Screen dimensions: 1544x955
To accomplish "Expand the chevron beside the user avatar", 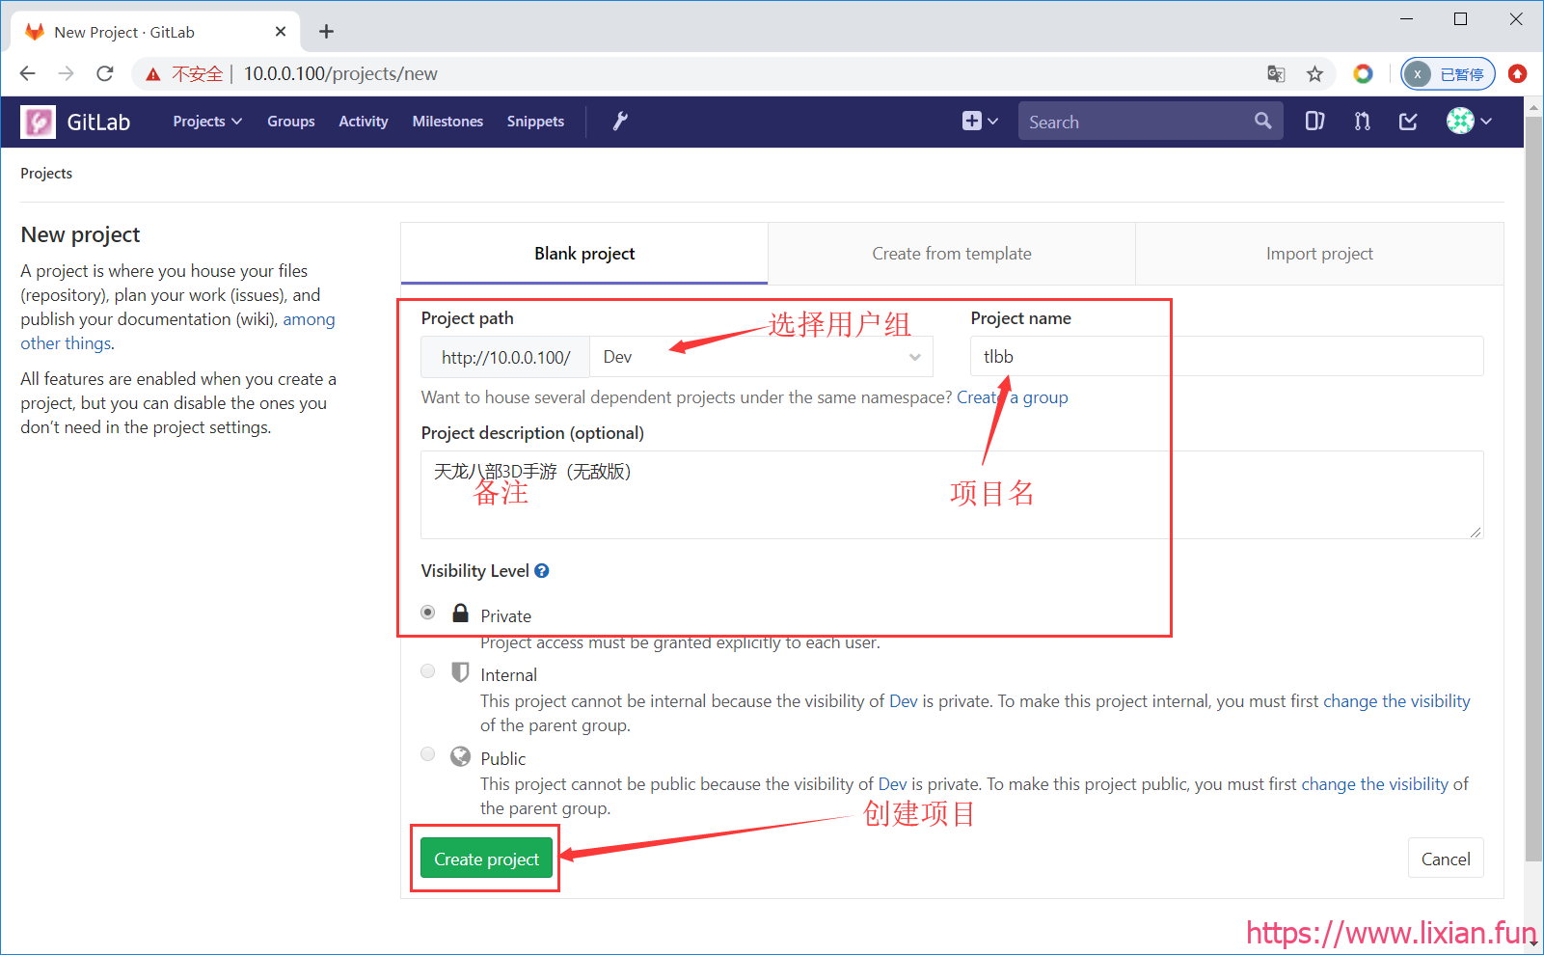I will pos(1486,122).
